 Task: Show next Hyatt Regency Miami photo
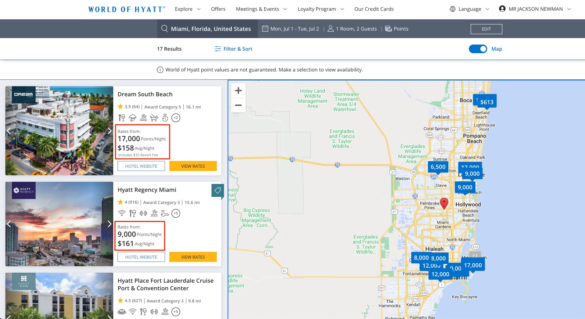(109, 224)
